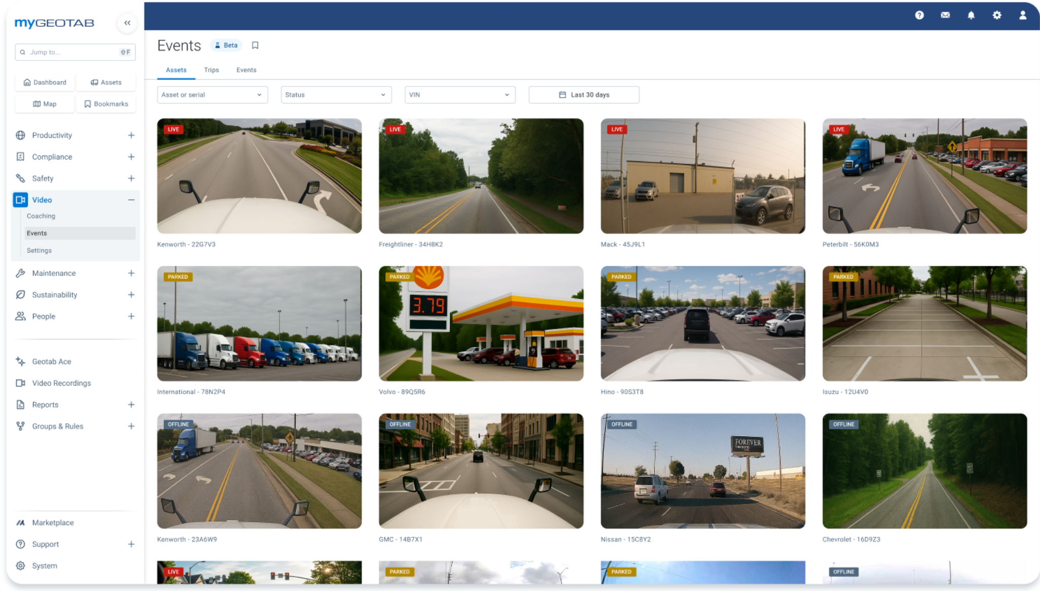Click the Support question icon
The height and width of the screenshot is (591, 1040).
pos(20,544)
